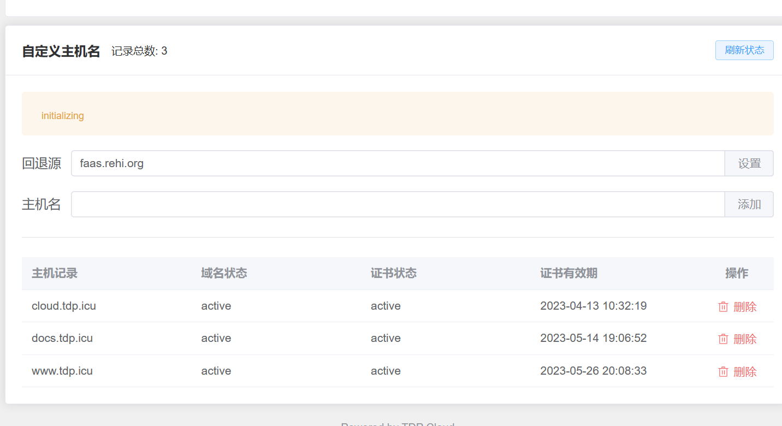Click the Powered by TDP Cloud footer link
The image size is (782, 426).
click(397, 424)
